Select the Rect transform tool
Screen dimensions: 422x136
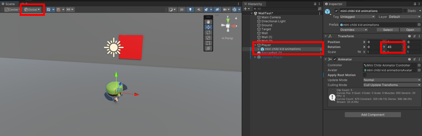coord(208,43)
